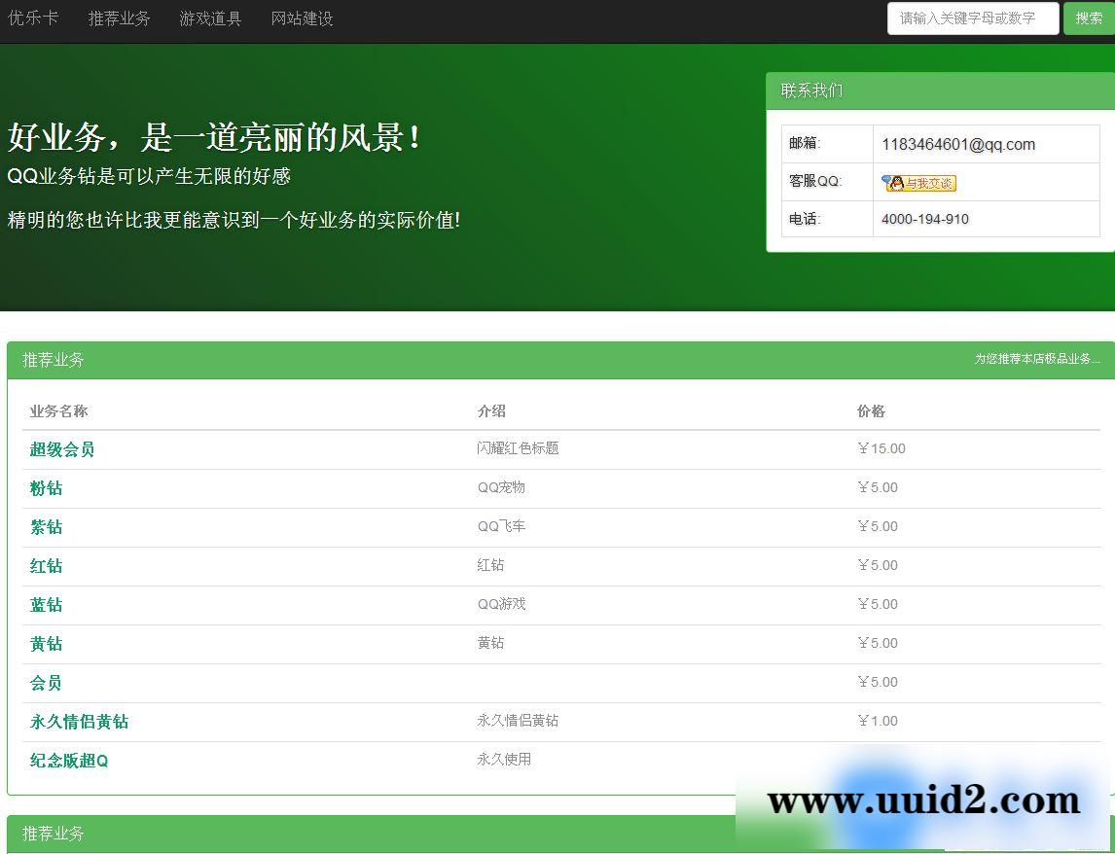The width and height of the screenshot is (1115, 854).
Task: Open the 蓝钻 service link
Action: [x=45, y=605]
